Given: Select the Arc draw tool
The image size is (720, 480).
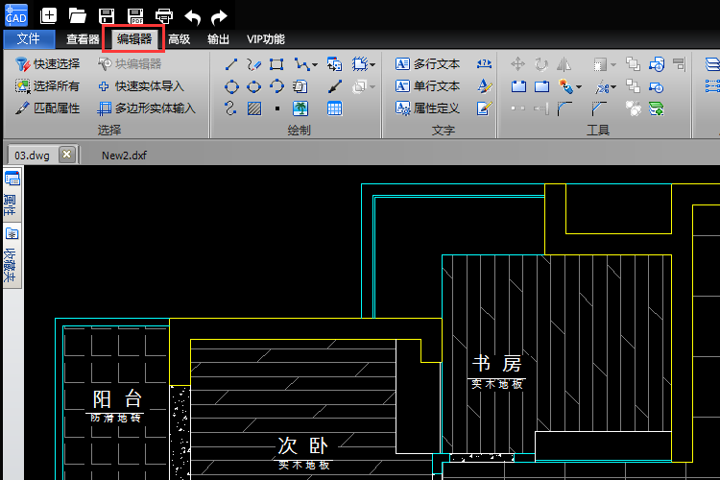Looking at the screenshot, I should pyautogui.click(x=276, y=86).
